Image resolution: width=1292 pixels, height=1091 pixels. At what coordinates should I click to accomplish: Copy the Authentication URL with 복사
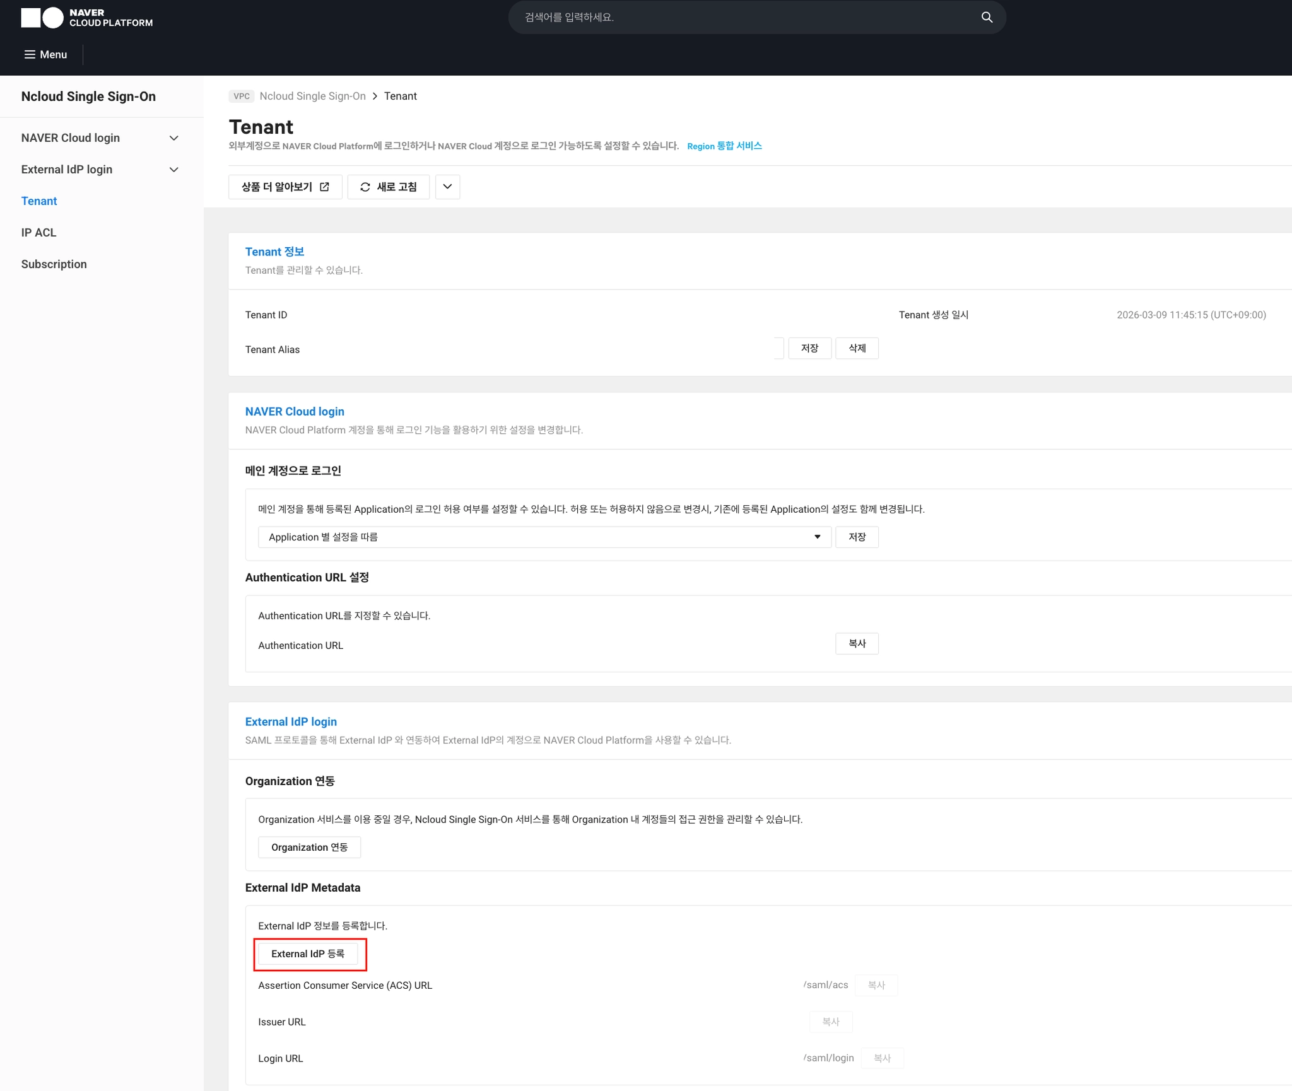coord(856,643)
